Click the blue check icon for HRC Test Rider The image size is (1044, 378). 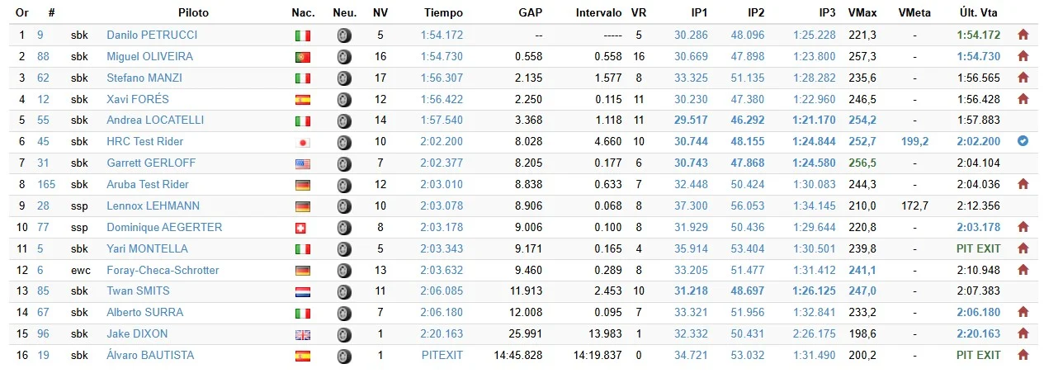pos(1023,141)
